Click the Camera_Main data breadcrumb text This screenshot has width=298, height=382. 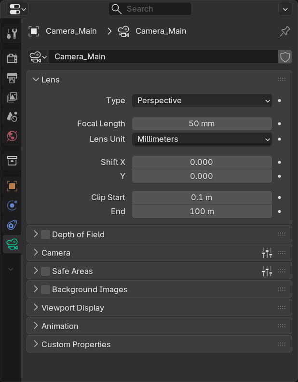161,31
